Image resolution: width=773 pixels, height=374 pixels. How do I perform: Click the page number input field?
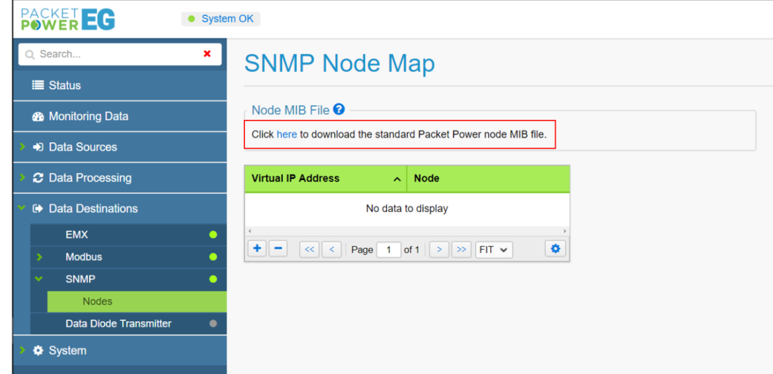pos(388,249)
